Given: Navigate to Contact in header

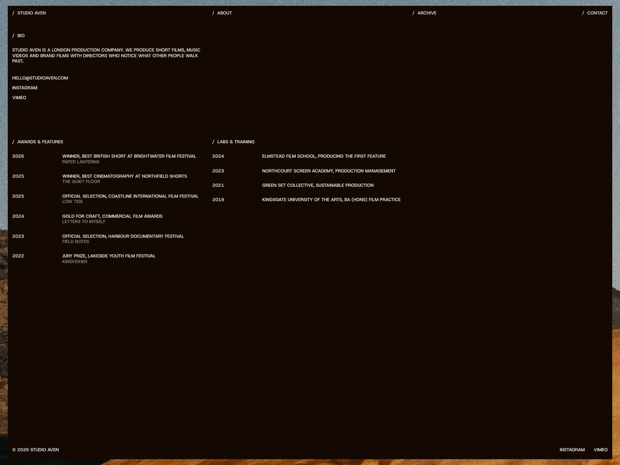Looking at the screenshot, I should 594,13.
